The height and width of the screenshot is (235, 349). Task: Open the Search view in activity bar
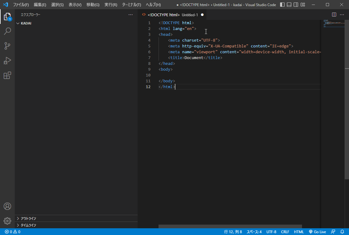(x=7, y=31)
